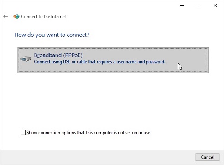Click the Broadband (PPPoE) heading text
224x165 pixels.
[x=58, y=55]
